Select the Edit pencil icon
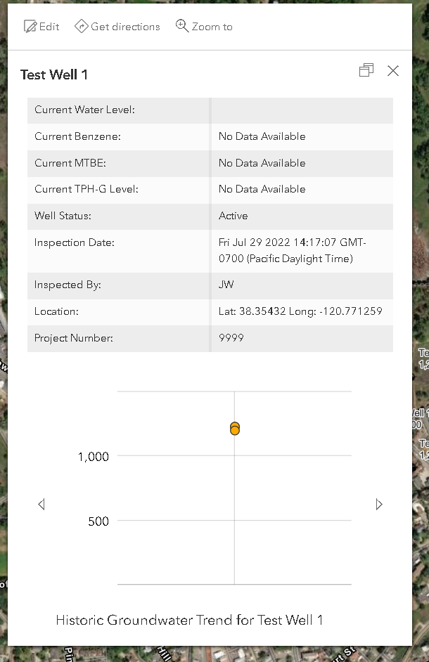429x662 pixels. coord(30,26)
